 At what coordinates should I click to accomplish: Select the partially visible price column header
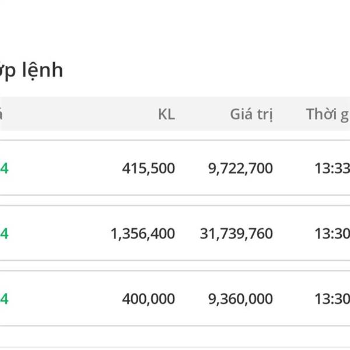tap(1, 114)
